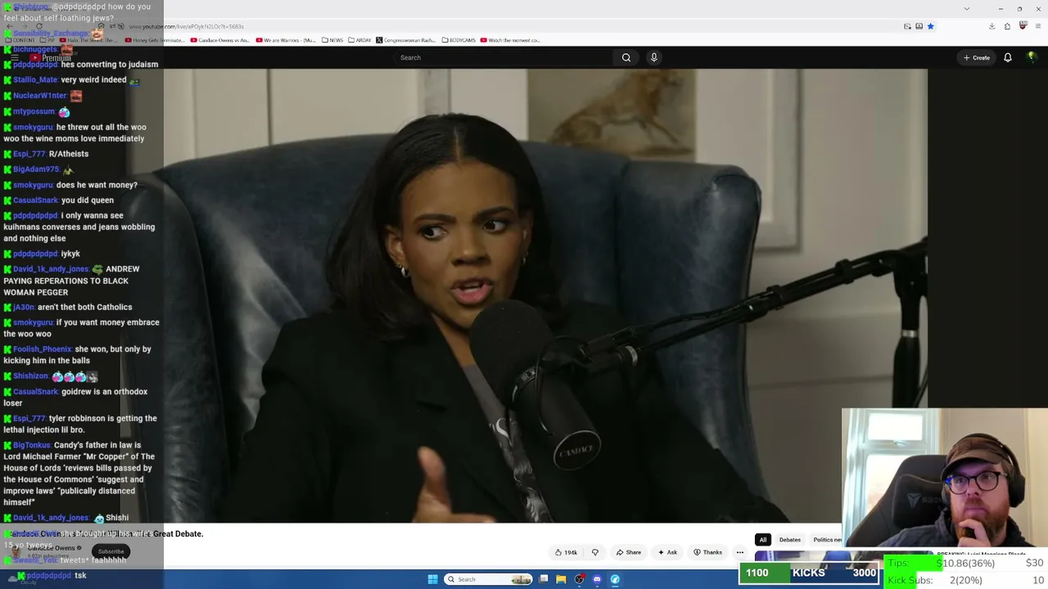Open the blue circular app on the taskbar
The image size is (1048, 589).
(x=615, y=579)
